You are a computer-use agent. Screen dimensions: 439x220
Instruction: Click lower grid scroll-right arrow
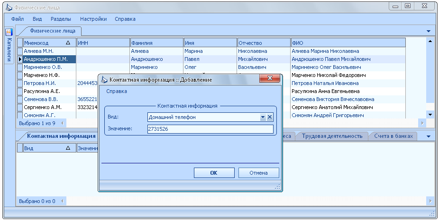pos(430,201)
